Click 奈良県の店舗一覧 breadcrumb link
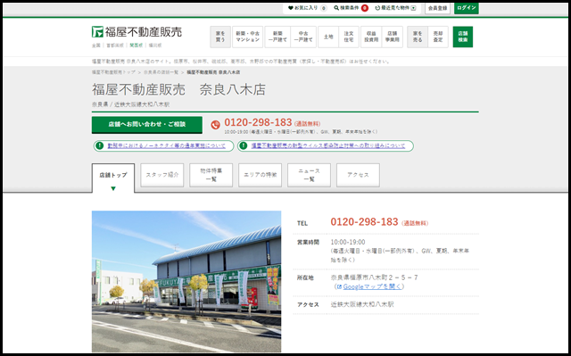571x356 pixels. pyautogui.click(x=161, y=72)
